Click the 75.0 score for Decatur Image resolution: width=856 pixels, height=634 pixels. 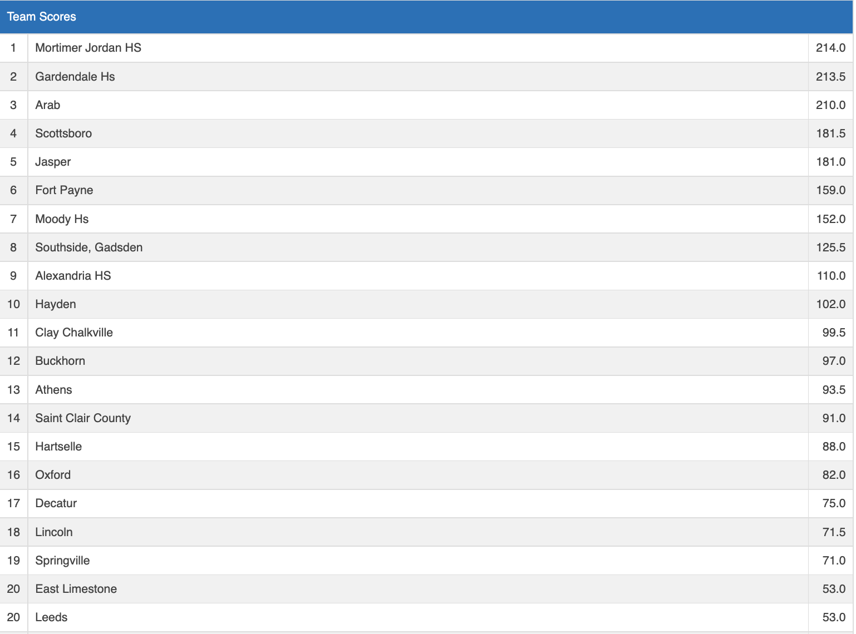(834, 503)
